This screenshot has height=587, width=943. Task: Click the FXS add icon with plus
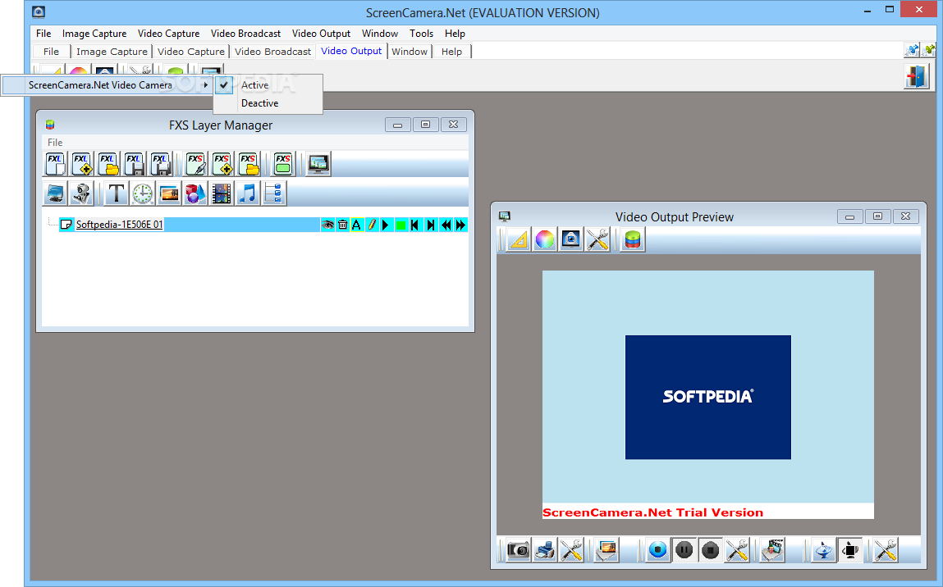pyautogui.click(x=222, y=163)
